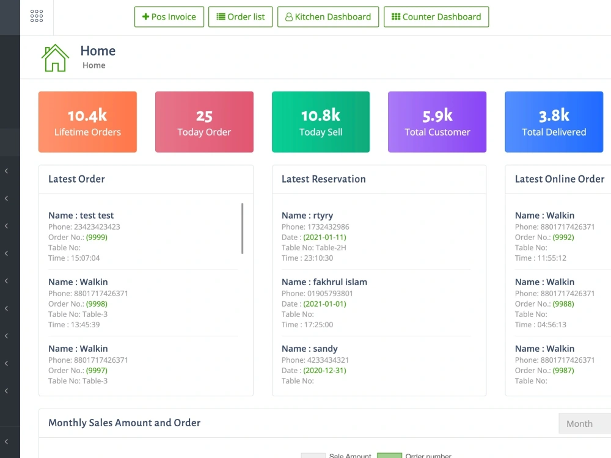Open the Pos Invoice button

(x=169, y=16)
